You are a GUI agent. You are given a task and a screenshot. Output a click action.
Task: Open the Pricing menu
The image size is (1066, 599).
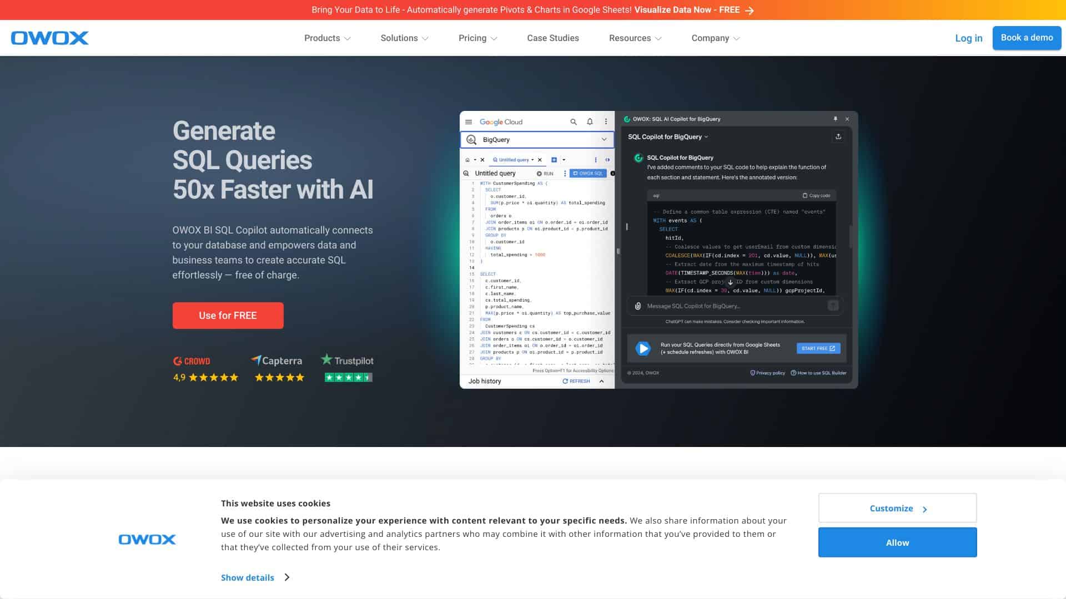(474, 38)
